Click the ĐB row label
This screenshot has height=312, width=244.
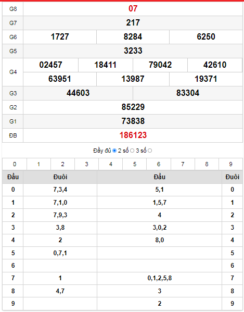pos(13,135)
